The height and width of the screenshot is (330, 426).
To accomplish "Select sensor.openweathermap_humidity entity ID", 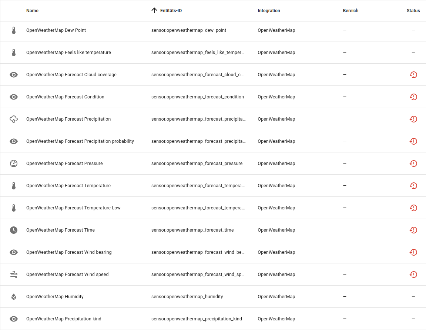I will point(187,297).
